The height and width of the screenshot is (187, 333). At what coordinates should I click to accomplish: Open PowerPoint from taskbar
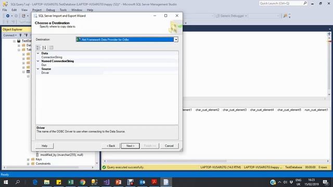click(118, 182)
